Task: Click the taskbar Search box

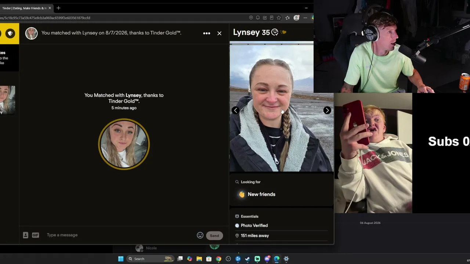Action: coord(150,259)
